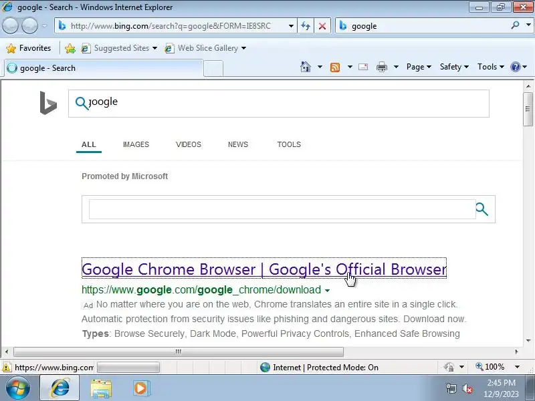Click the Bing search box magnifier icon
Image resolution: width=535 pixels, height=401 pixels.
(82, 103)
